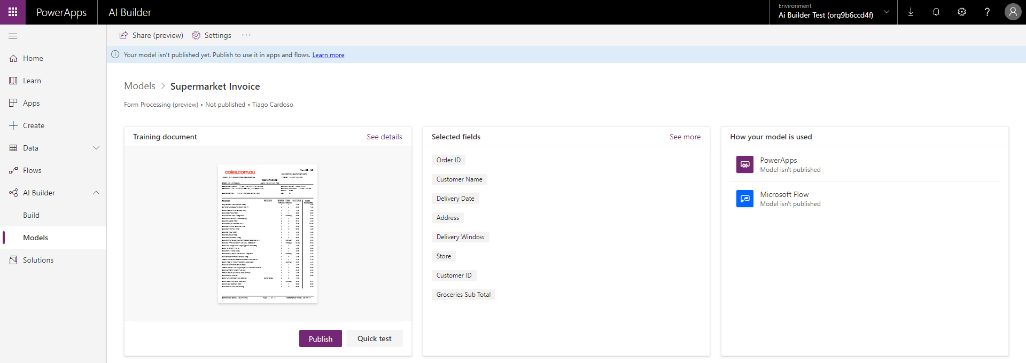Image resolution: width=1026 pixels, height=363 pixels.
Task: Click the Microsoft Flow usage icon
Action: [x=744, y=199]
